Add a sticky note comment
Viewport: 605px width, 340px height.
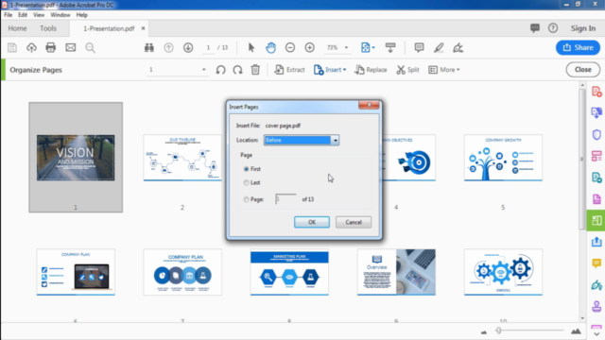(x=419, y=47)
